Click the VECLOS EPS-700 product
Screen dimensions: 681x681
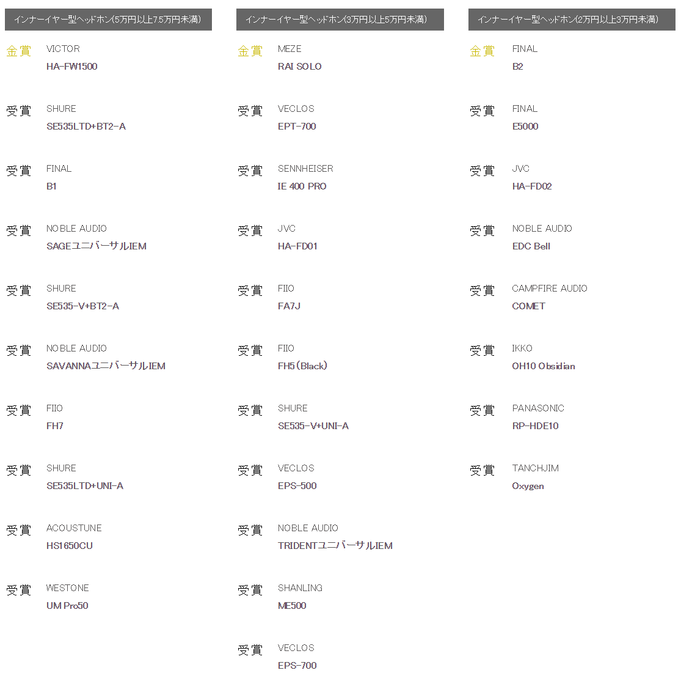coord(297,666)
